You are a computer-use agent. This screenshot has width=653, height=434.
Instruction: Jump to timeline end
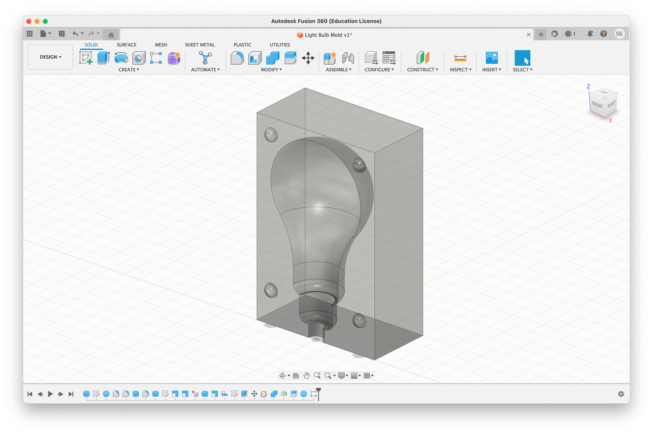pos(71,394)
